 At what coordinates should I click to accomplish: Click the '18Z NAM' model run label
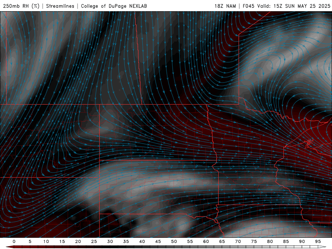(x=225, y=6)
